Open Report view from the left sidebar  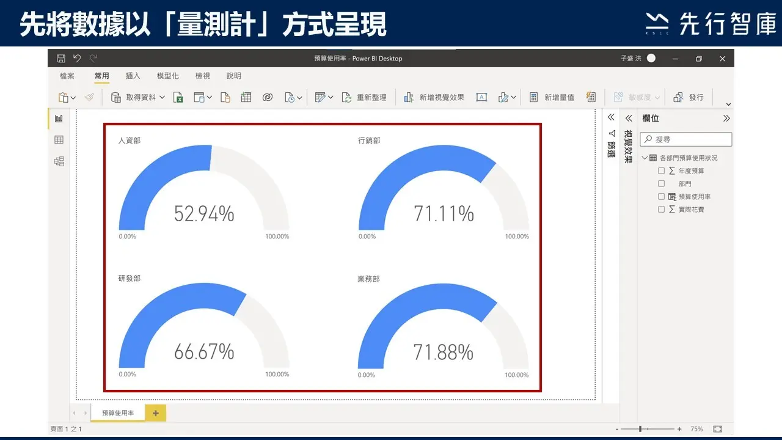(x=59, y=119)
